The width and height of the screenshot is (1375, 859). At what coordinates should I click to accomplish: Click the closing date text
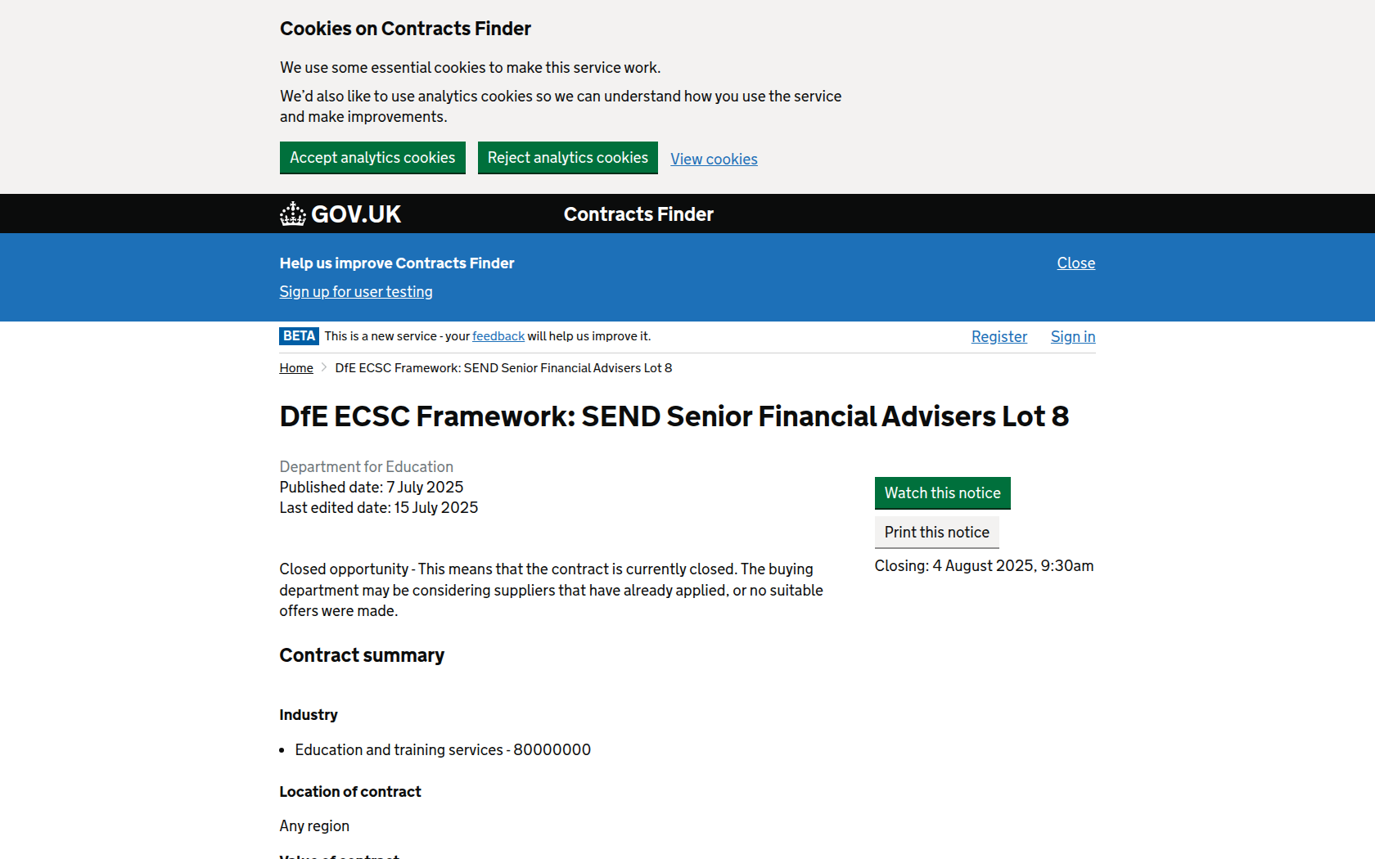coord(984,566)
